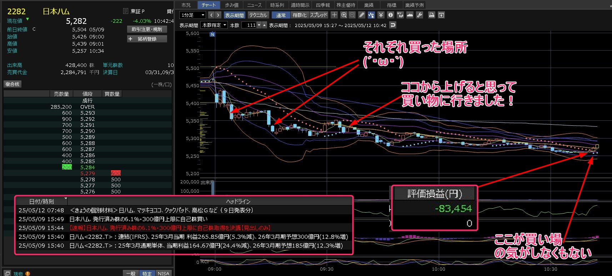The image size is (612, 276).
Task: Open the テクニカル settings button
Action: coord(258,15)
